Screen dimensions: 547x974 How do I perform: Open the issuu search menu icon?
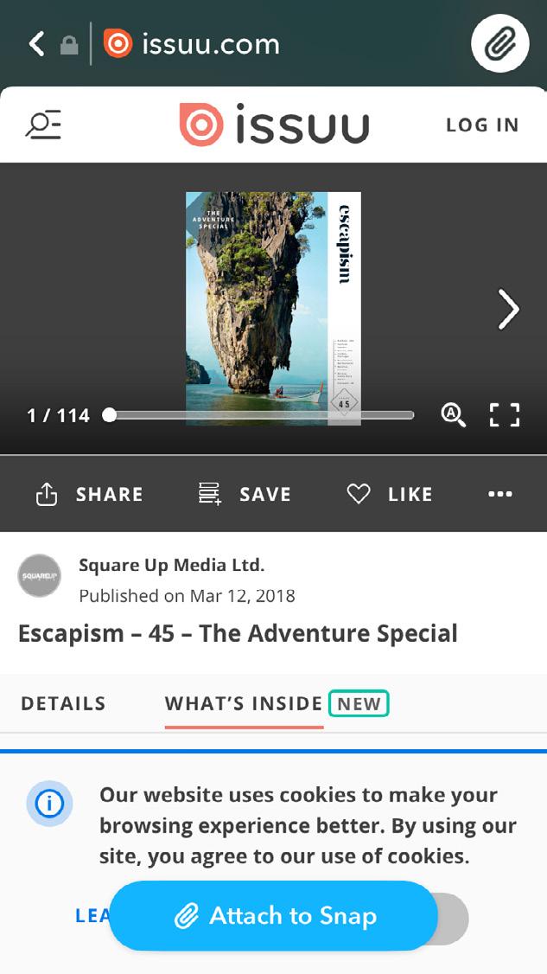pyautogui.click(x=43, y=125)
